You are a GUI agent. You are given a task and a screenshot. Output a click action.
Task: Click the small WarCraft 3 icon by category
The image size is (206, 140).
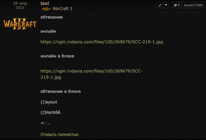46,9
